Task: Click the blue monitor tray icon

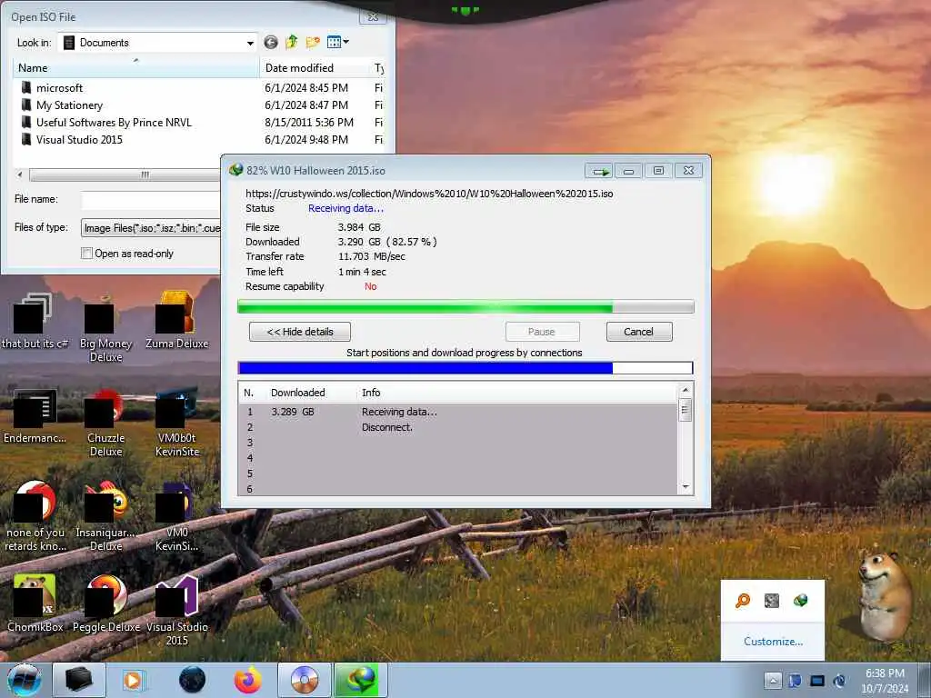Action: coord(817,680)
